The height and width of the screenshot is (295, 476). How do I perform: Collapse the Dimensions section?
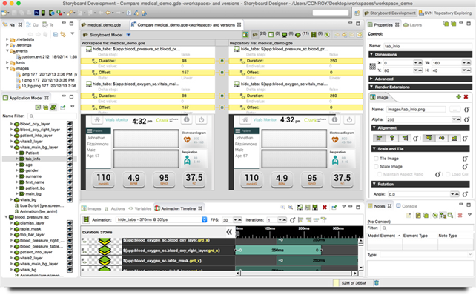[371, 54]
